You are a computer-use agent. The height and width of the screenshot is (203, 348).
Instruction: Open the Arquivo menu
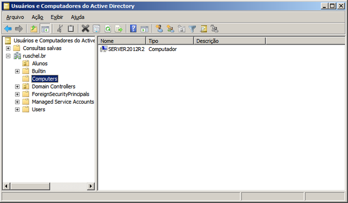coord(15,17)
